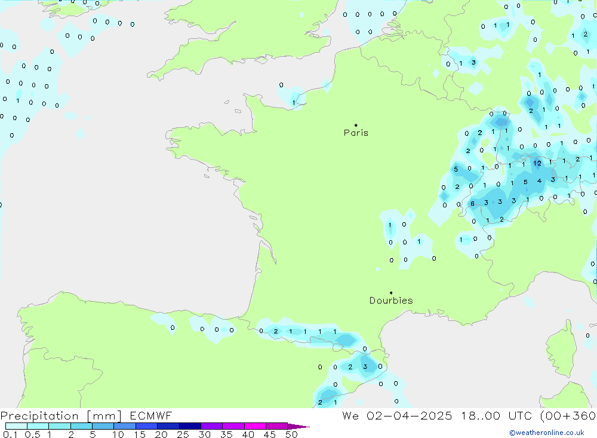Pick the 0.1–0.5 mm legend swatch
This screenshot has height=438, width=597.
pyautogui.click(x=16, y=426)
